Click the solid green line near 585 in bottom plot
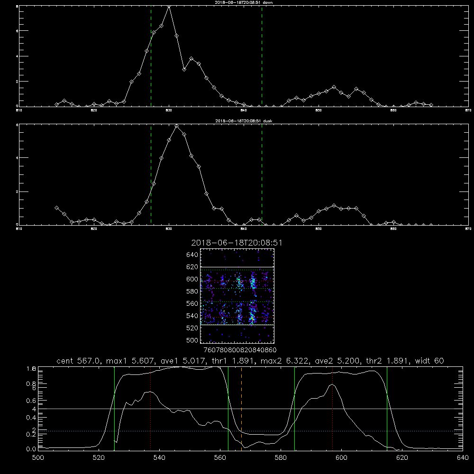474x474 pixels. (294, 409)
